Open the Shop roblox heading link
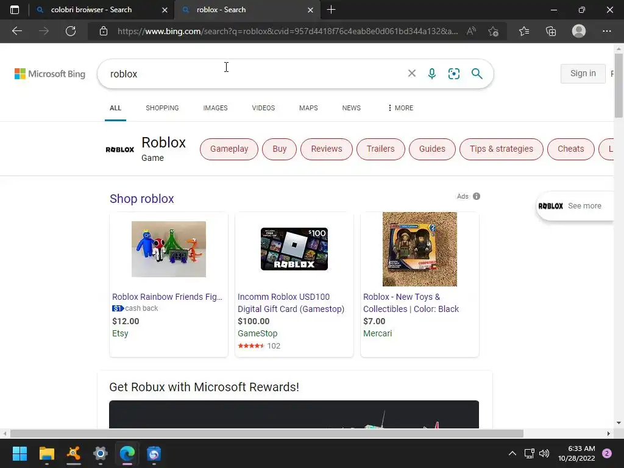 (141, 199)
